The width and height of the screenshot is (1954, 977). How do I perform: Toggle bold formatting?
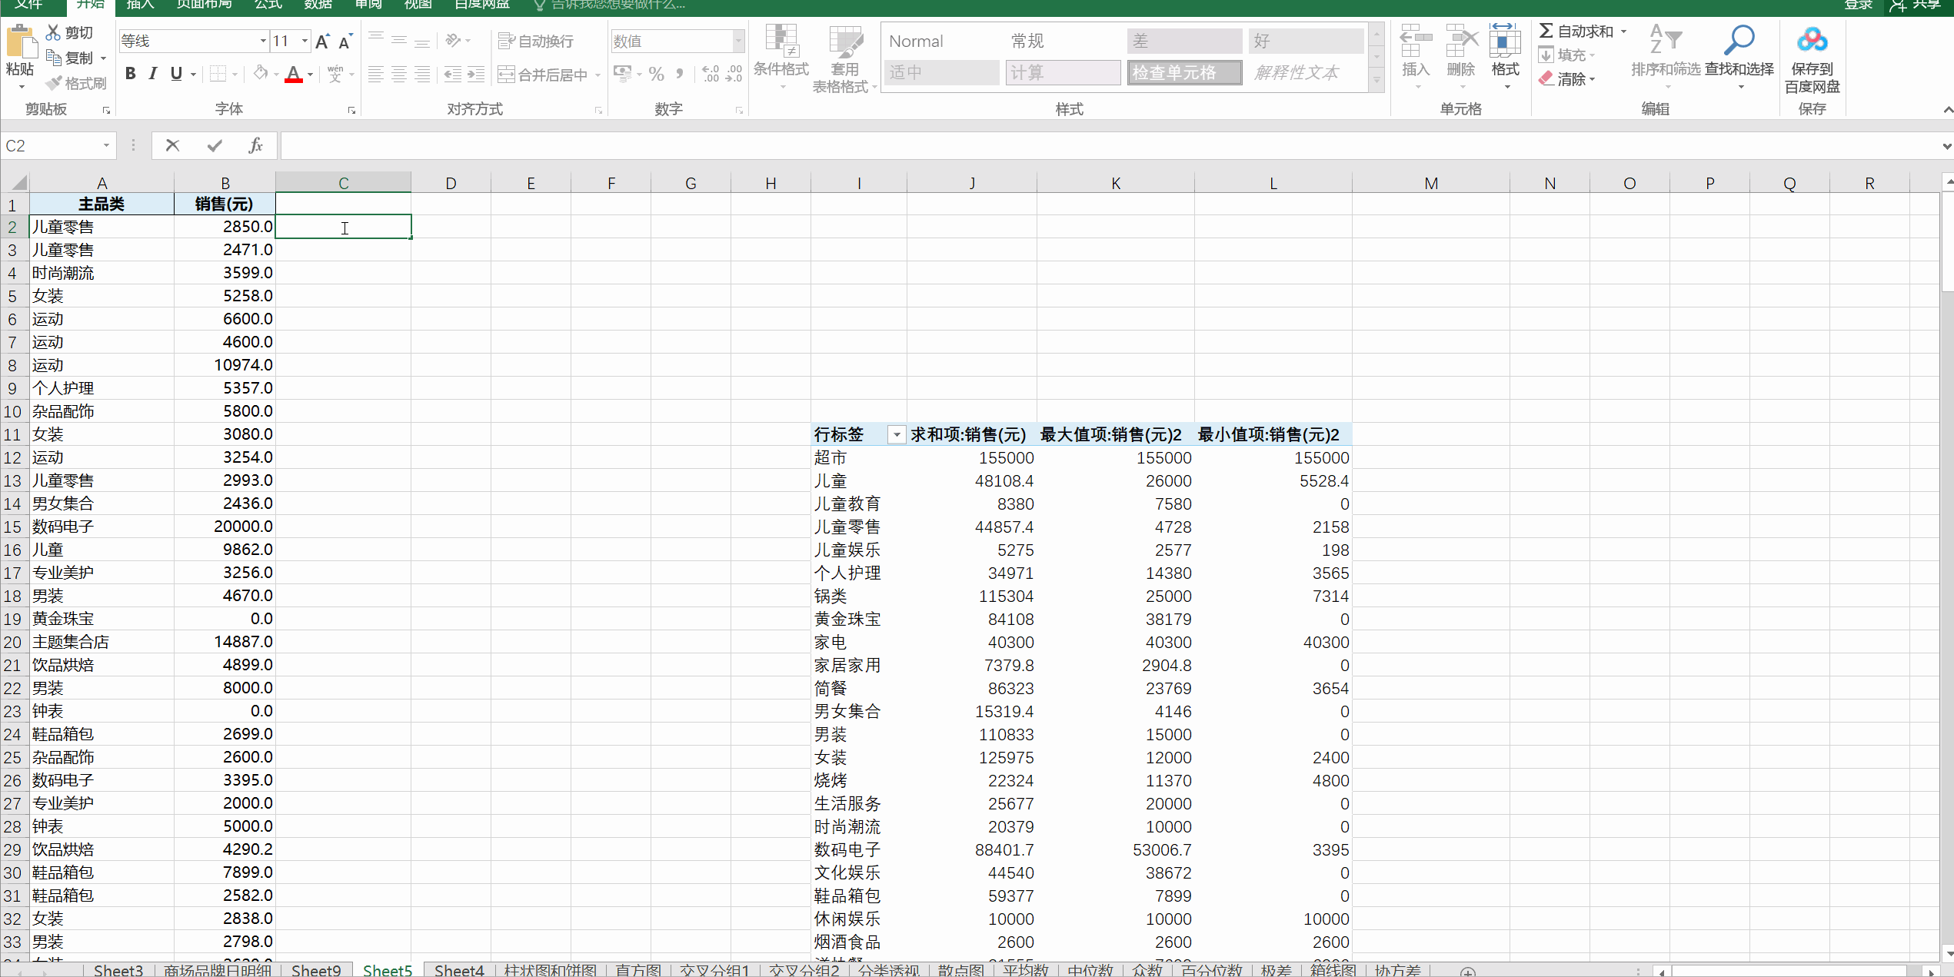point(130,74)
